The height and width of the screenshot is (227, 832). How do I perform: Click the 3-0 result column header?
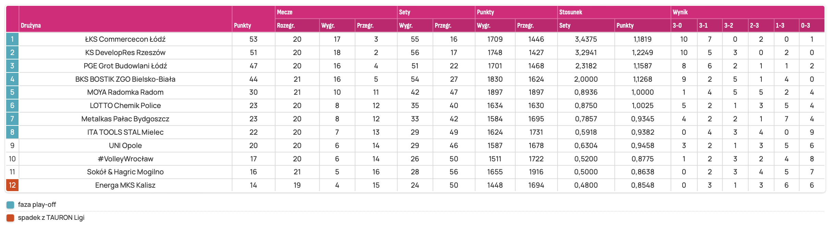click(677, 26)
